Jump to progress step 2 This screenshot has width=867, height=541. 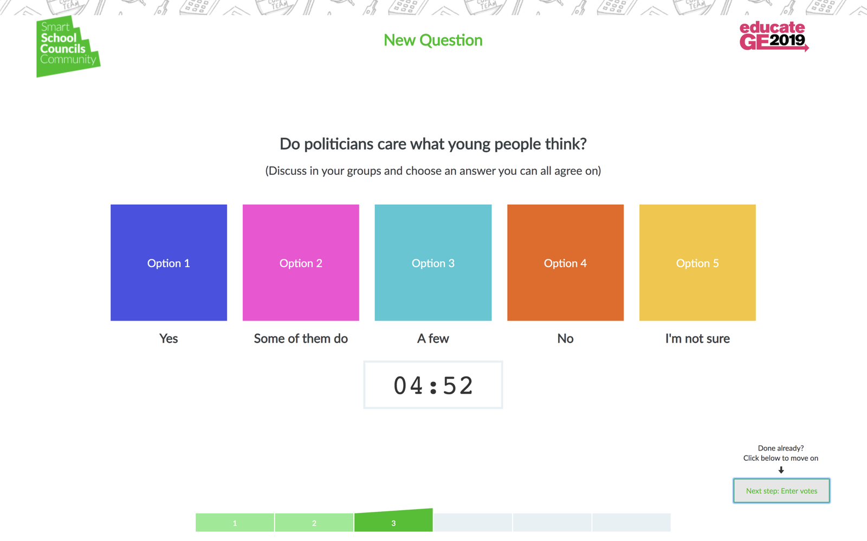pos(314,523)
